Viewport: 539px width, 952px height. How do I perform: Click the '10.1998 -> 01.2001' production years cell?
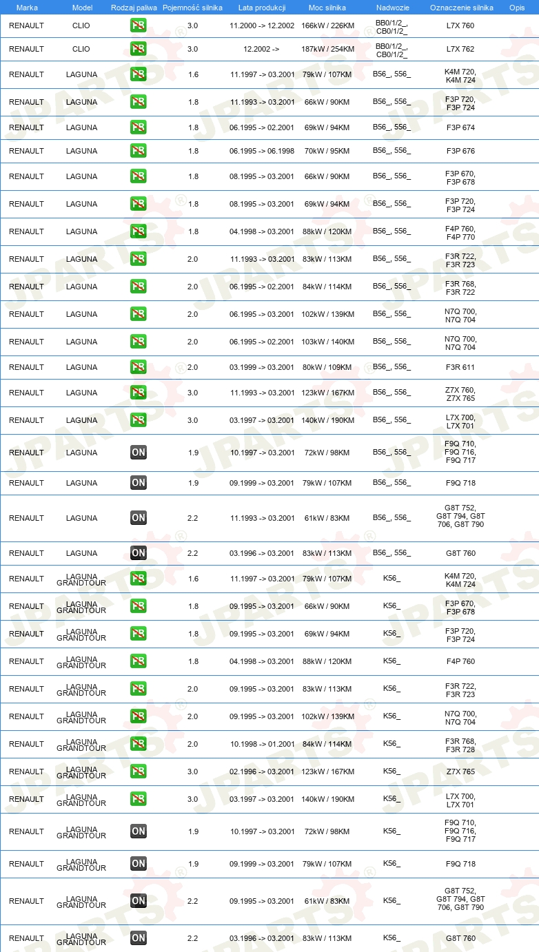(x=262, y=744)
